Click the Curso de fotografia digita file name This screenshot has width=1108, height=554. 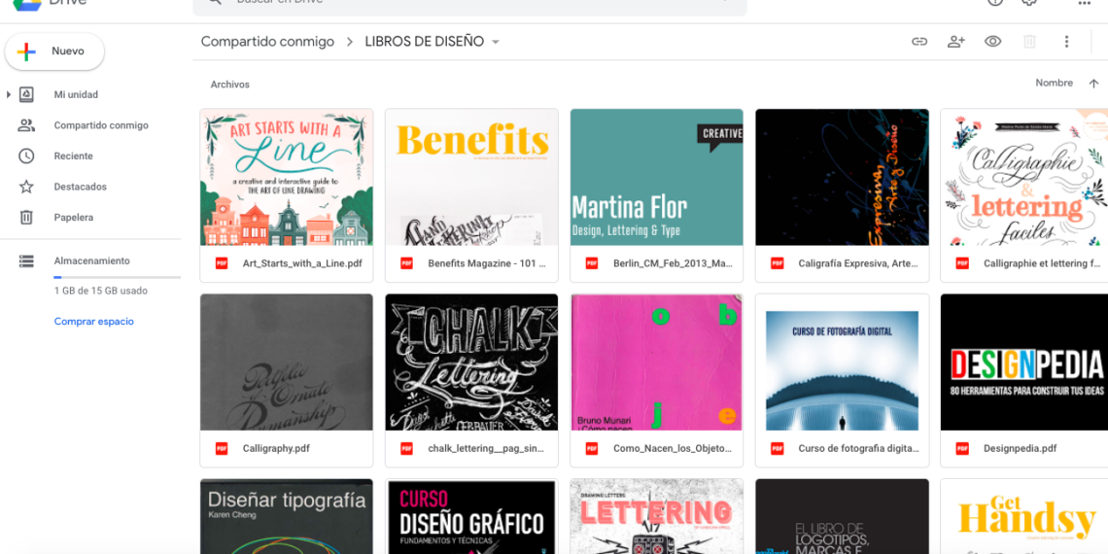click(858, 449)
